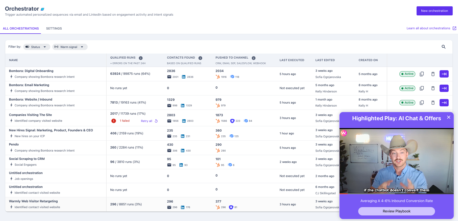Duplicate Bombora: Digital Onboarding orchestration
The image size is (458, 221).
[x=422, y=74]
